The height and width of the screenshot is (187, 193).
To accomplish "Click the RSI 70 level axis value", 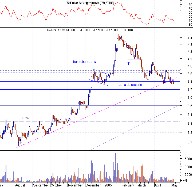I will 190,9.
